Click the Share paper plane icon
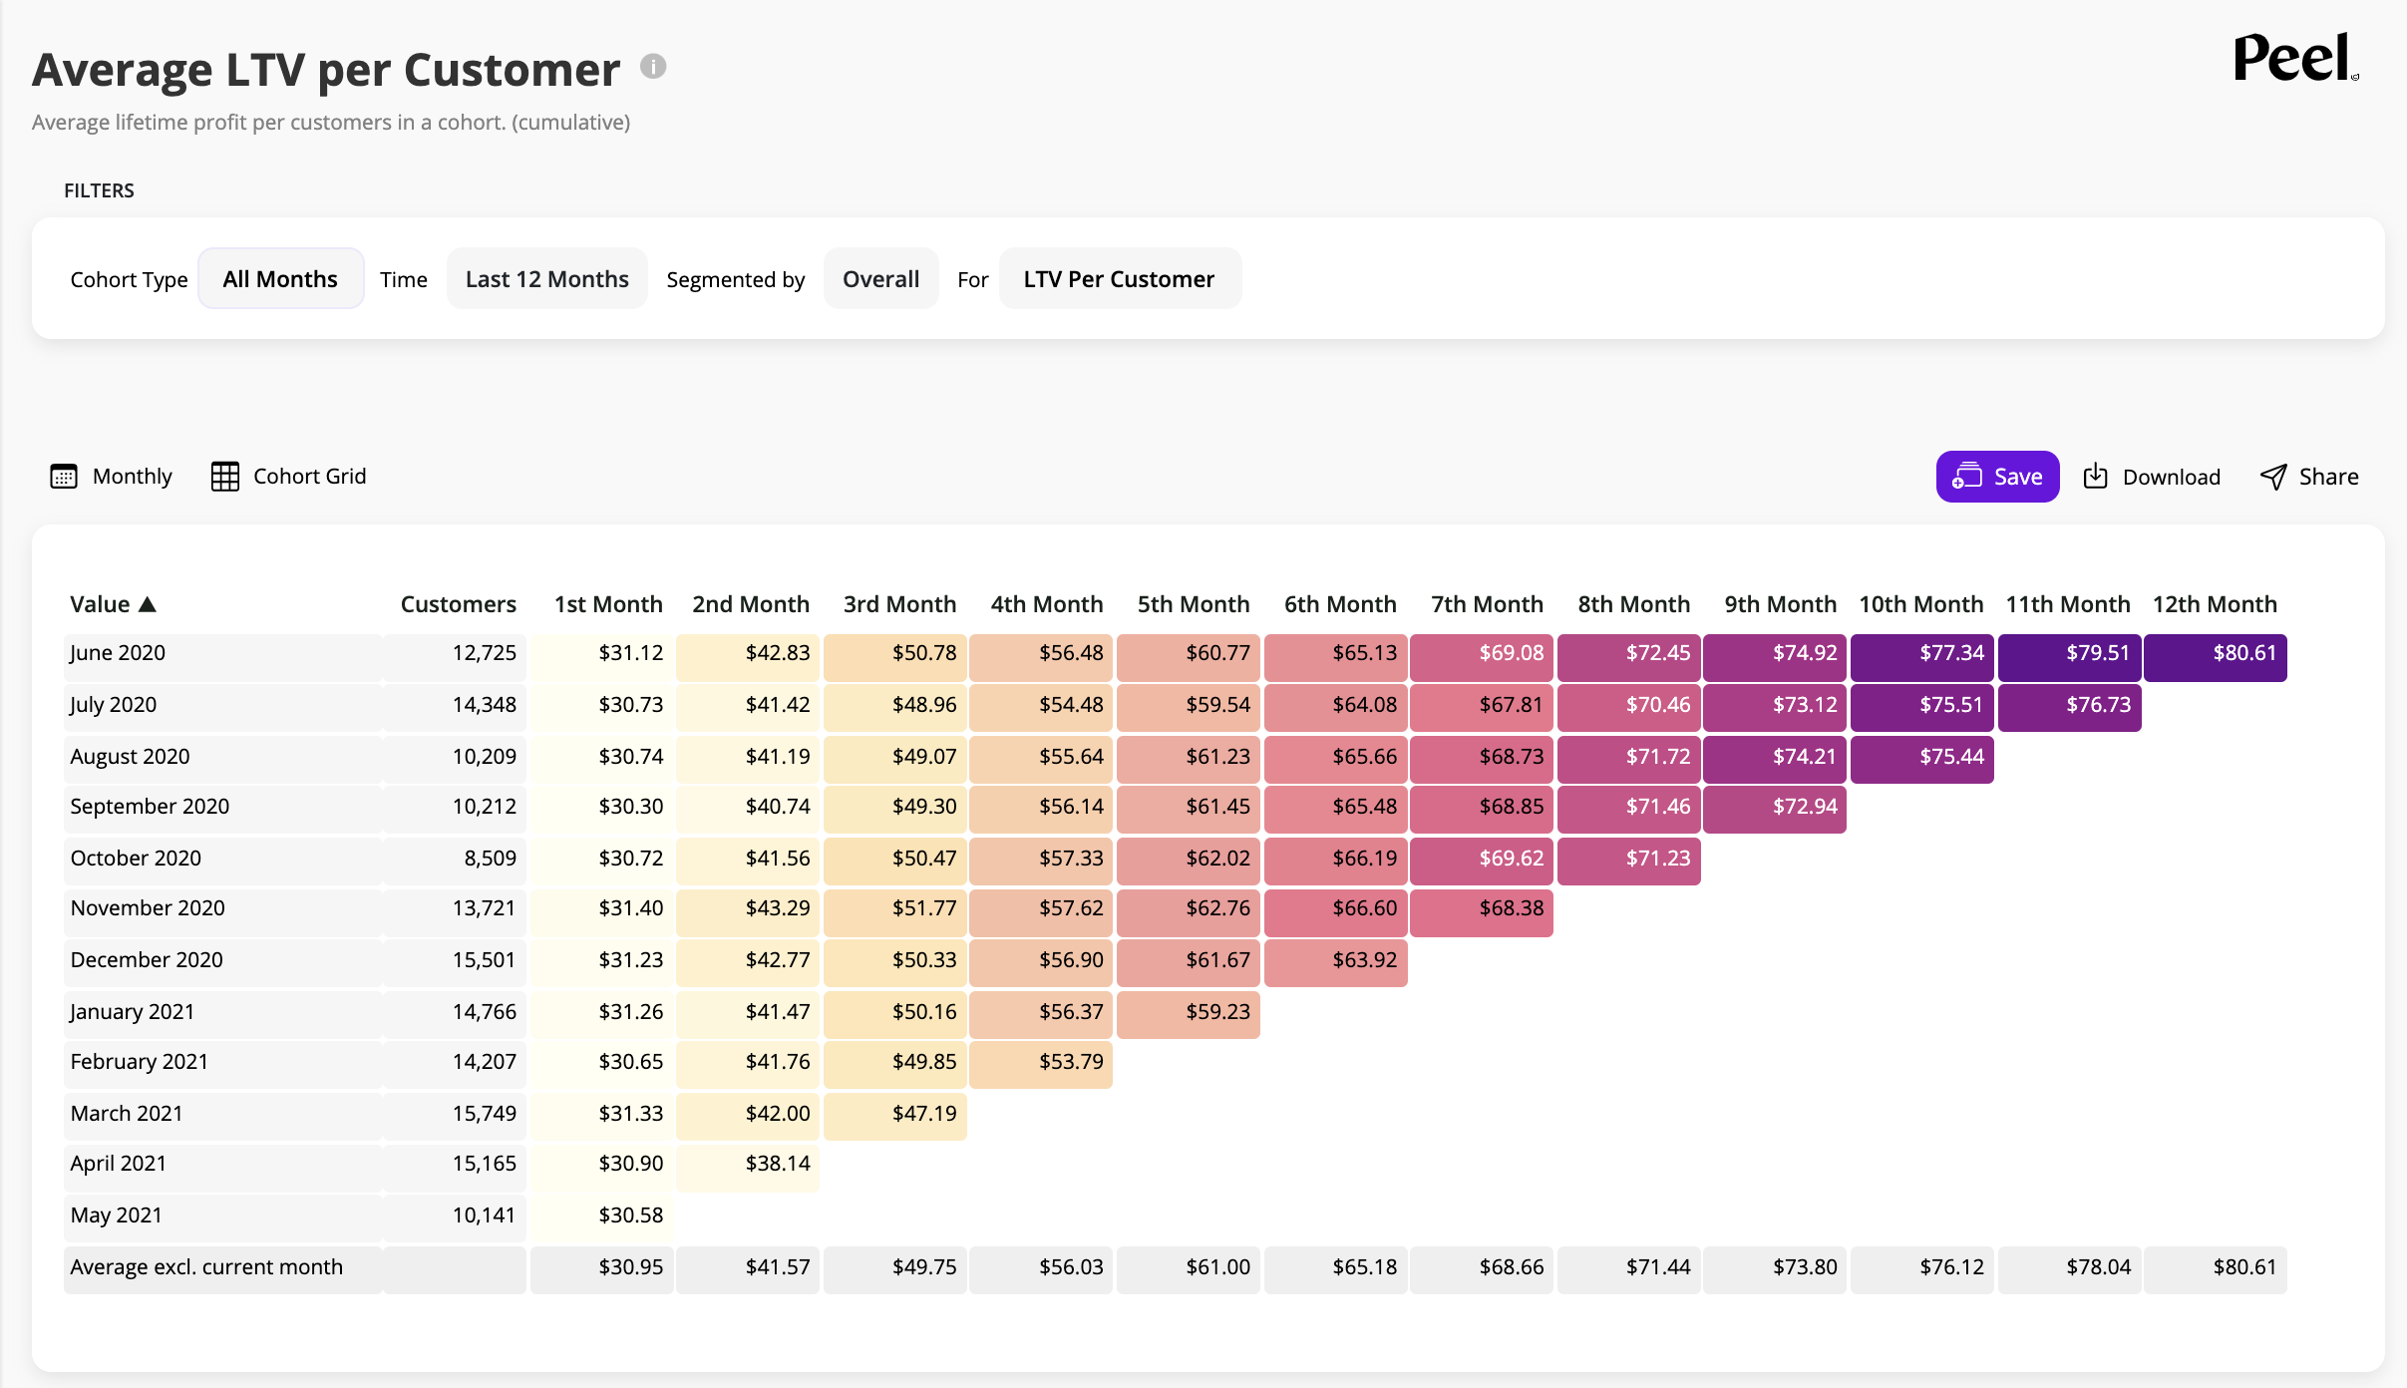 (2273, 477)
